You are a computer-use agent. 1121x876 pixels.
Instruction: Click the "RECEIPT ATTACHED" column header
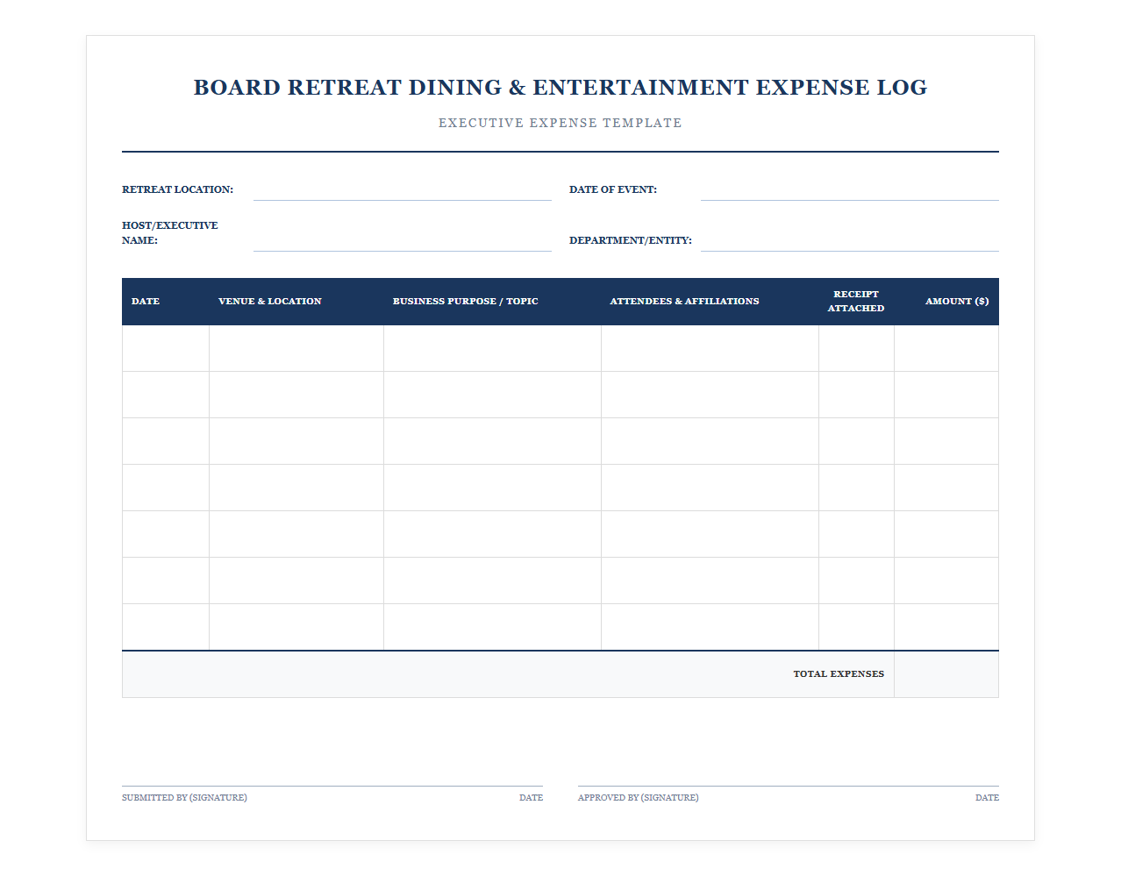coord(856,302)
